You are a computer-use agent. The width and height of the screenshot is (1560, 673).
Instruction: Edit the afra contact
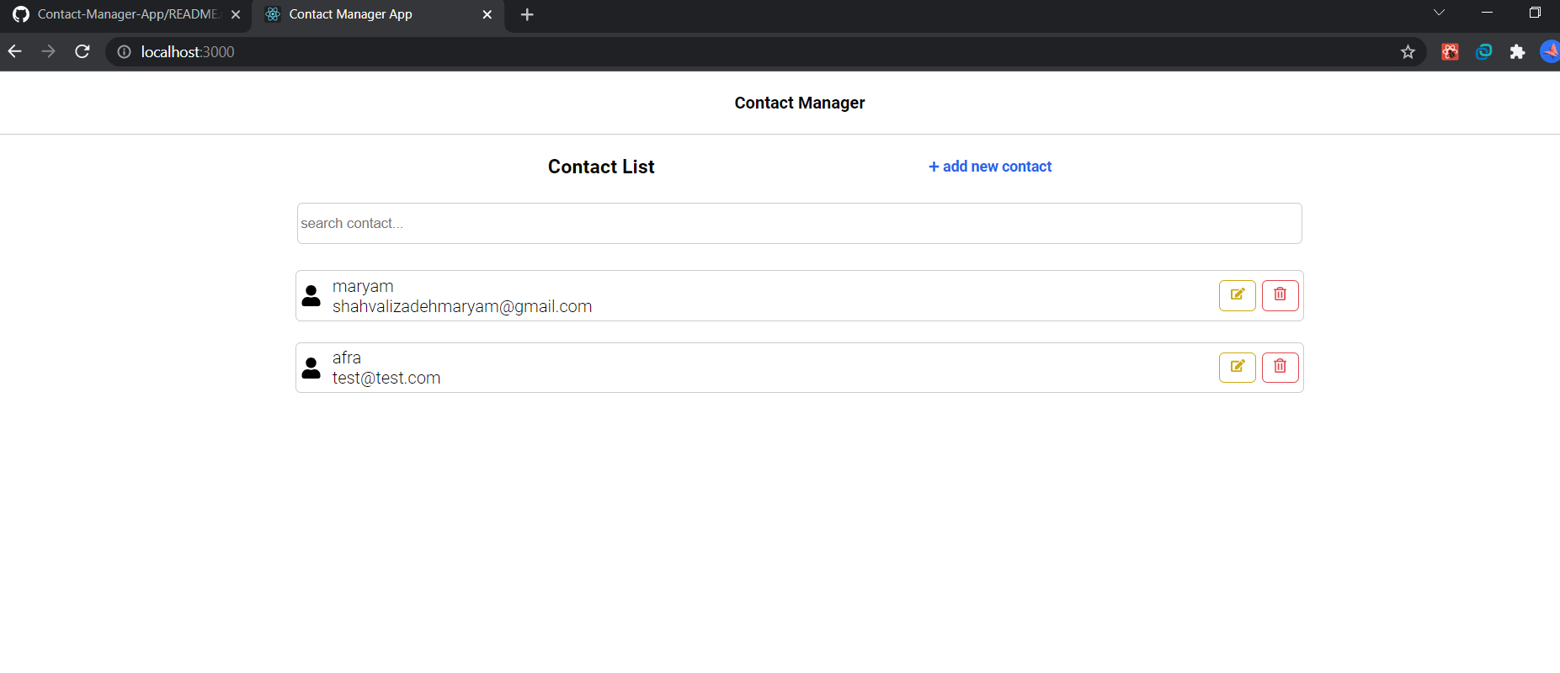[1237, 368]
